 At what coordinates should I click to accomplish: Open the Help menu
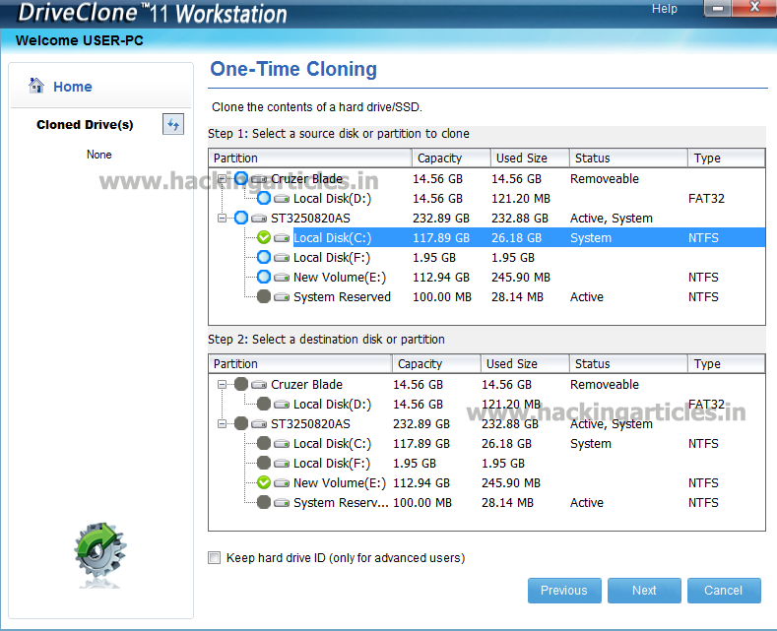tap(665, 9)
